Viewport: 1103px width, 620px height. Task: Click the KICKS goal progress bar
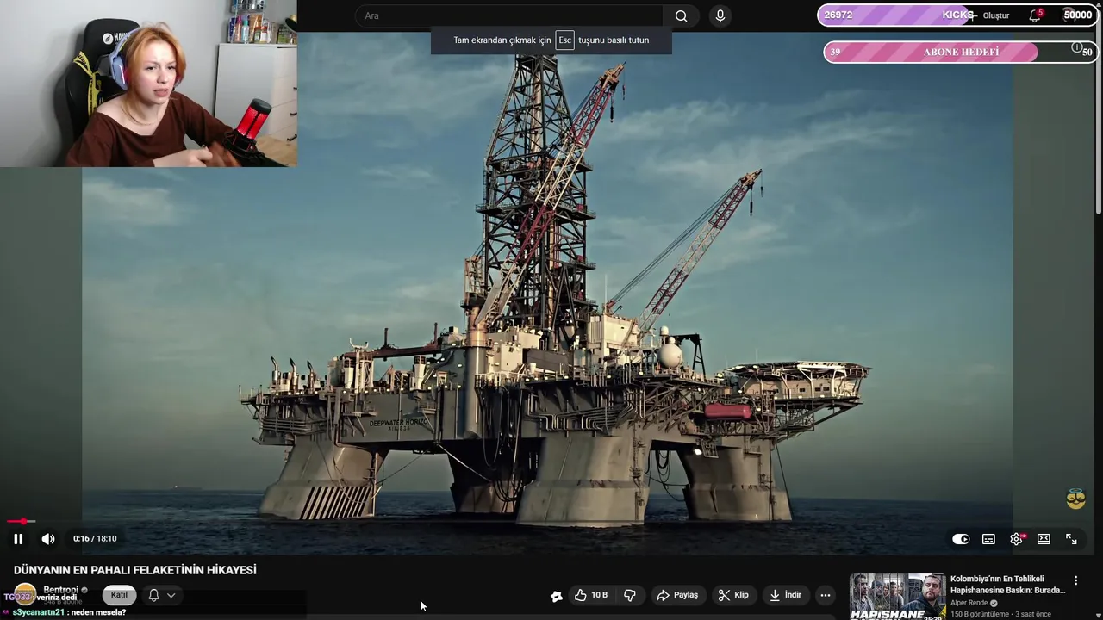click(x=958, y=15)
